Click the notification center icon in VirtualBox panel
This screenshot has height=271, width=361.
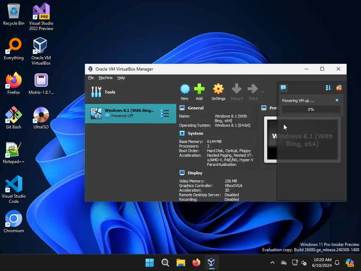(x=283, y=88)
